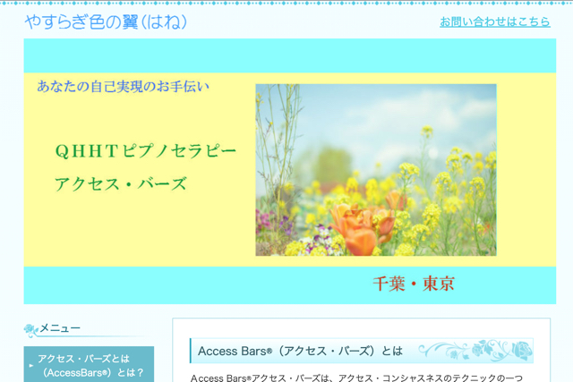
Task: Click the メニュー sidebar heading
Action: pos(60,328)
